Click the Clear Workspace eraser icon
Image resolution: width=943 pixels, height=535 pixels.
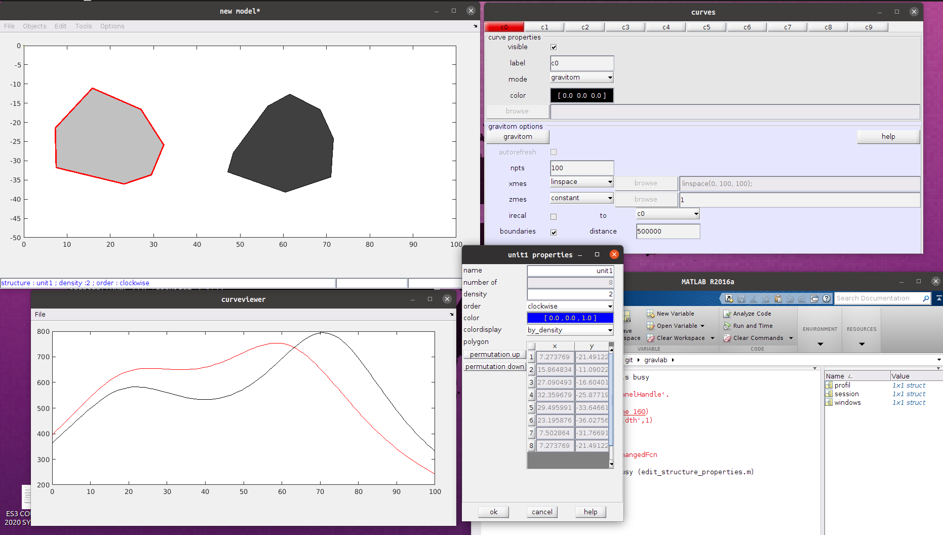(651, 338)
